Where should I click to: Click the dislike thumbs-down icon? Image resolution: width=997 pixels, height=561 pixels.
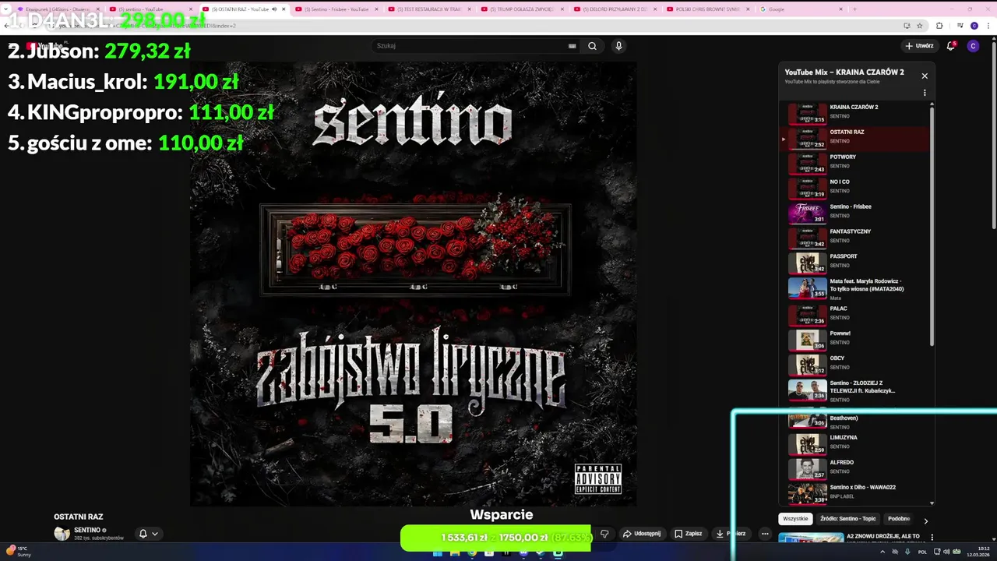604,534
